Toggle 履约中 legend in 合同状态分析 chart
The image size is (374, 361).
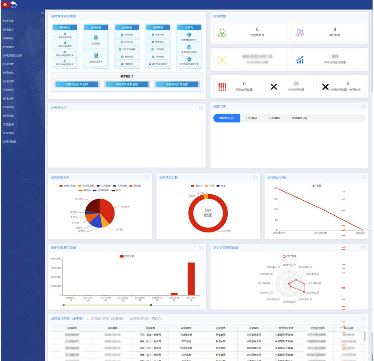196,186
